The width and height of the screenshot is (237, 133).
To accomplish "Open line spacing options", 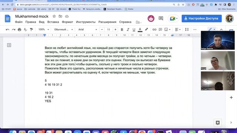I will click(187, 30).
